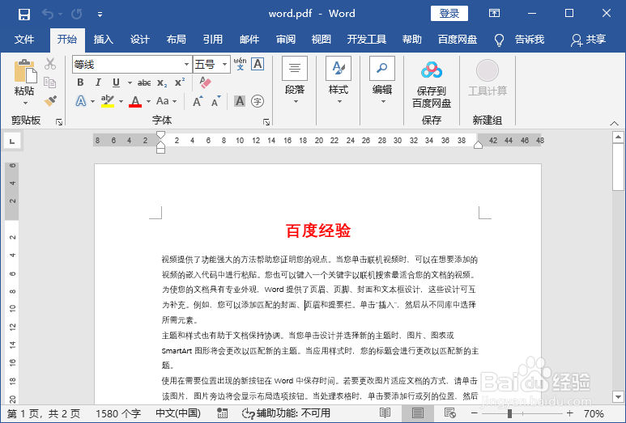626x423 pixels.
Task: Toggle strikethrough abc formatting
Action: 143,83
